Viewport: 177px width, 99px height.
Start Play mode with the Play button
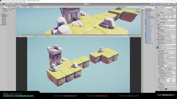point(85,4)
